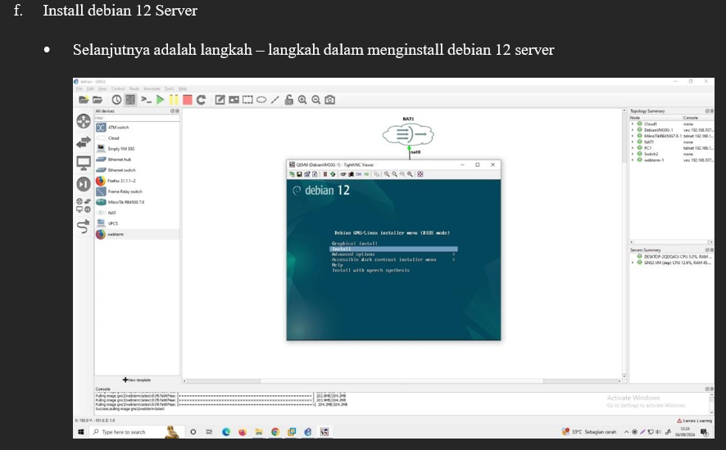Expand MikroTikRB450G7.8-1 node in Topology Summary
The image size is (726, 450).
(633, 136)
